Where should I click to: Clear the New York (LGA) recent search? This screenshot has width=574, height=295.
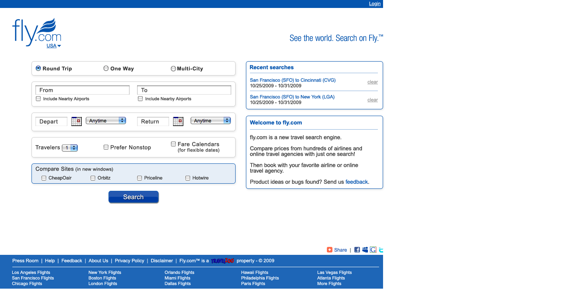(373, 100)
